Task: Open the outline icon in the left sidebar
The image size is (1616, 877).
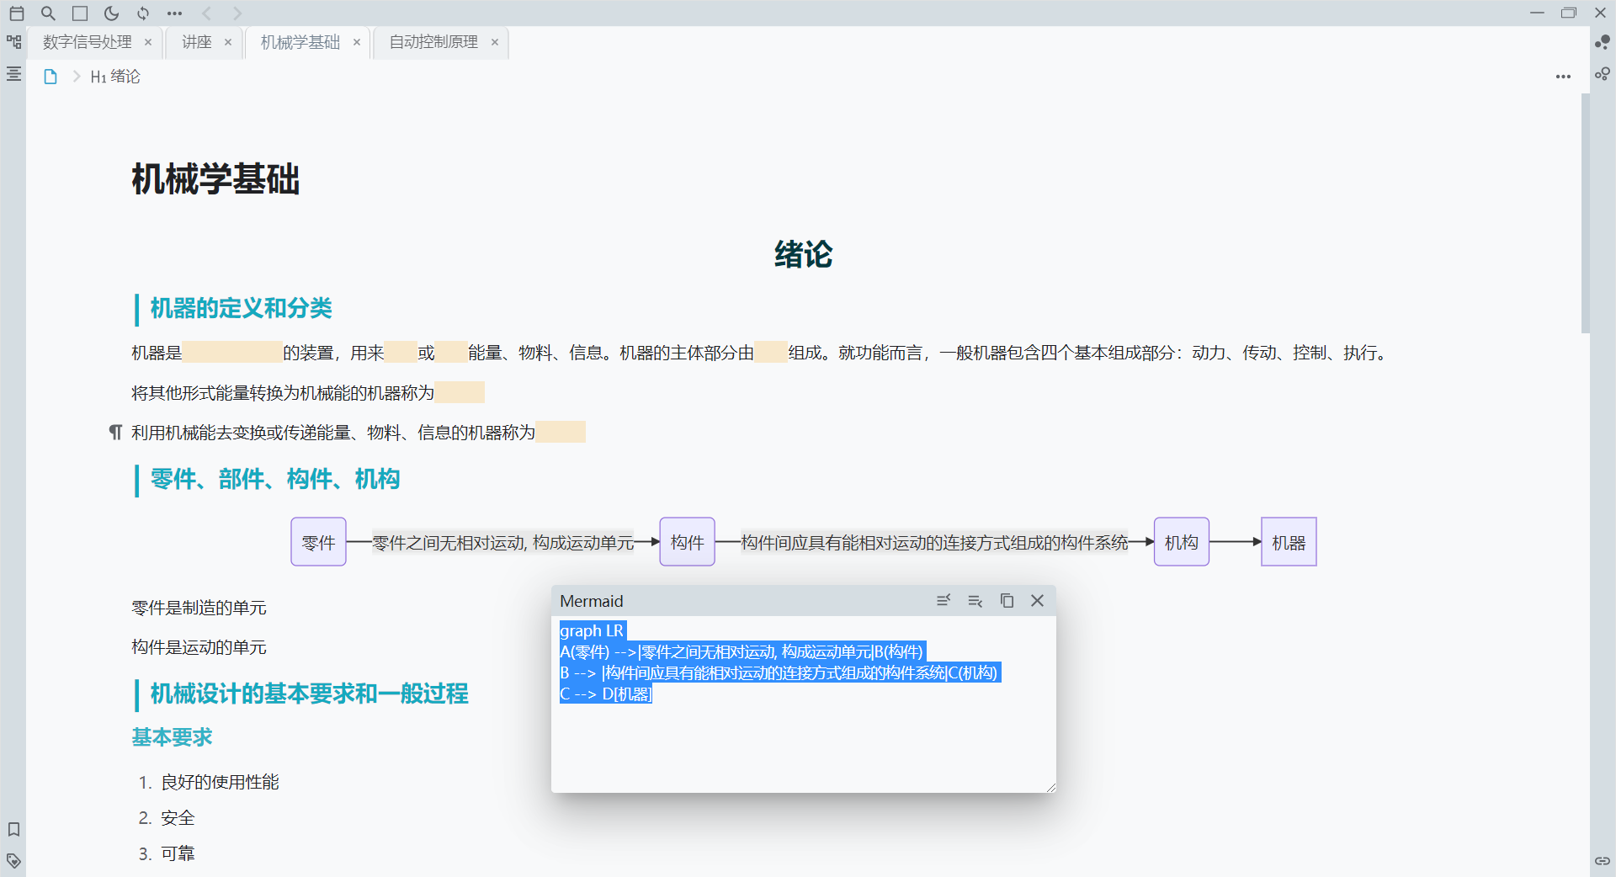Action: coord(13,74)
